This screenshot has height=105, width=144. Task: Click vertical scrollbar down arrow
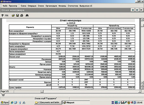pos(142,82)
